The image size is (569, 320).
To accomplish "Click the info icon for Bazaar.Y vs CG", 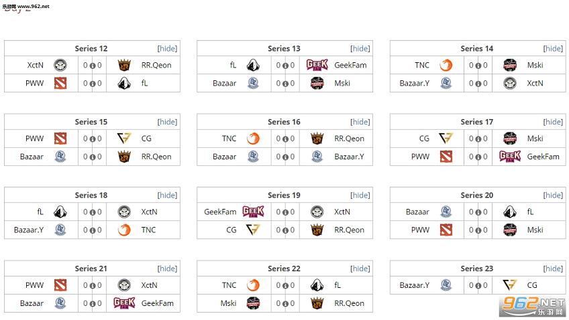I will (x=478, y=286).
